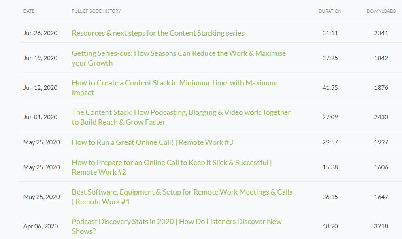Open "Resources & next steps for the Content Stacking series"

pos(158,33)
